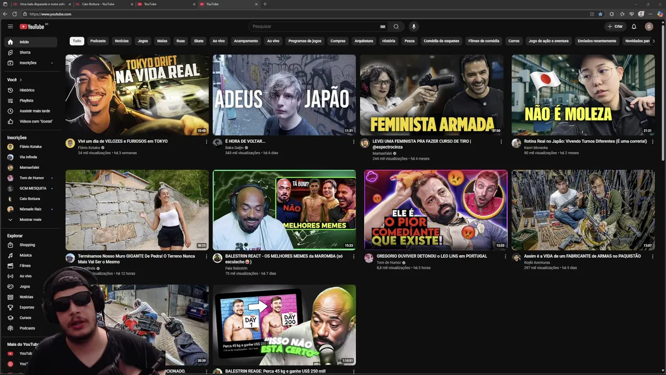Open the notifications bell
This screenshot has height=375, width=666.
pos(634,27)
